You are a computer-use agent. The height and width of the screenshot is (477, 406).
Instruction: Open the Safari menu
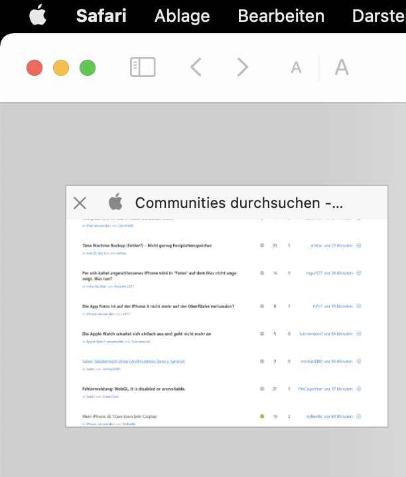(x=101, y=16)
